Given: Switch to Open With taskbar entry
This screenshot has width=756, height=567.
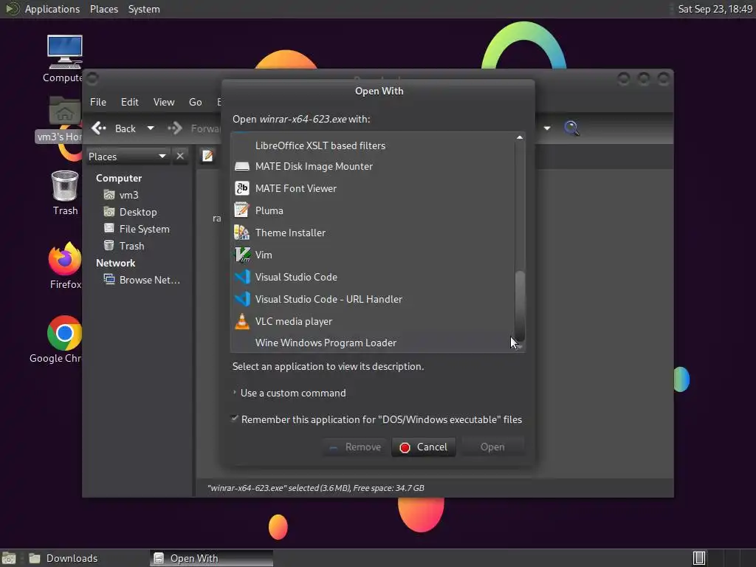Looking at the screenshot, I should (211, 558).
